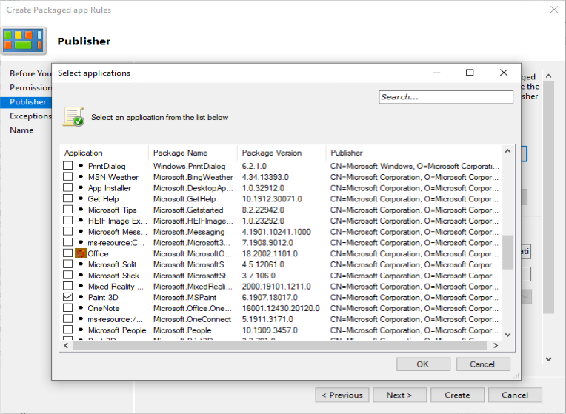Screen dimensions: 566x414
Task: Sort by Package Version column header
Action: [x=282, y=153]
